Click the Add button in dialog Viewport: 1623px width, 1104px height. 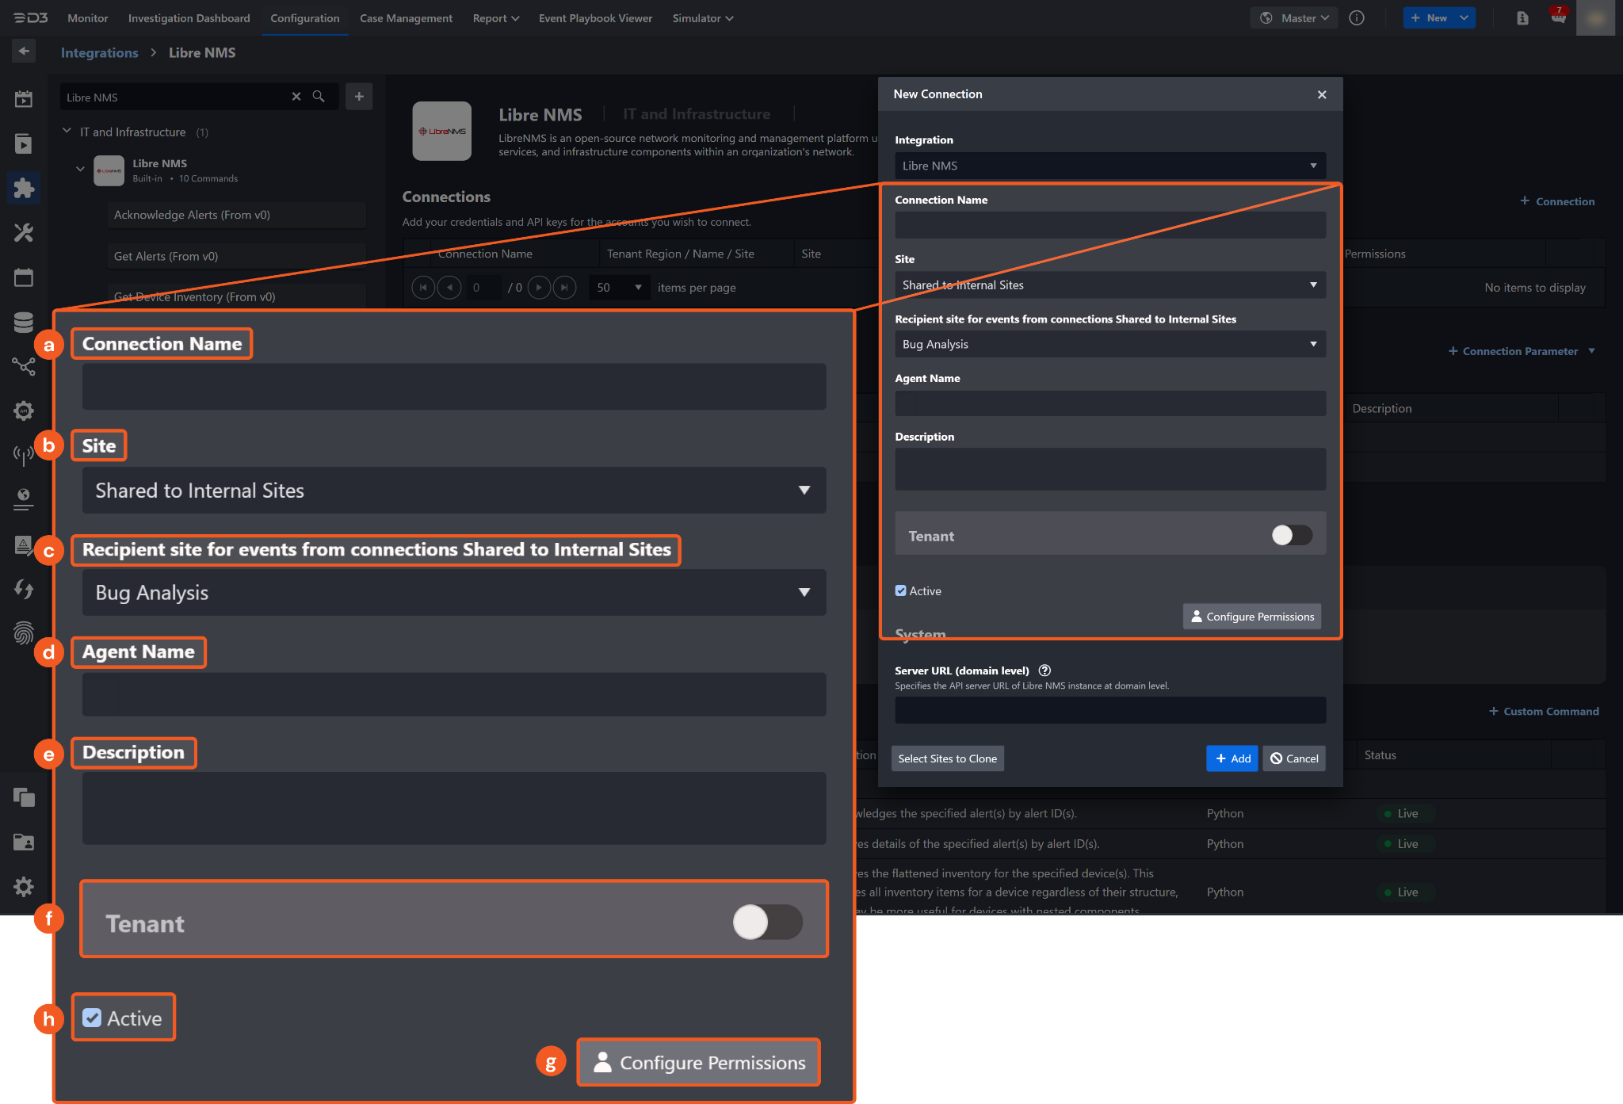tap(1232, 758)
